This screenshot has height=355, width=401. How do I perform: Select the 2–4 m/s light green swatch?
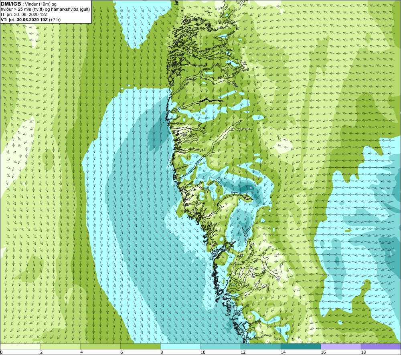pyautogui.click(x=61, y=346)
